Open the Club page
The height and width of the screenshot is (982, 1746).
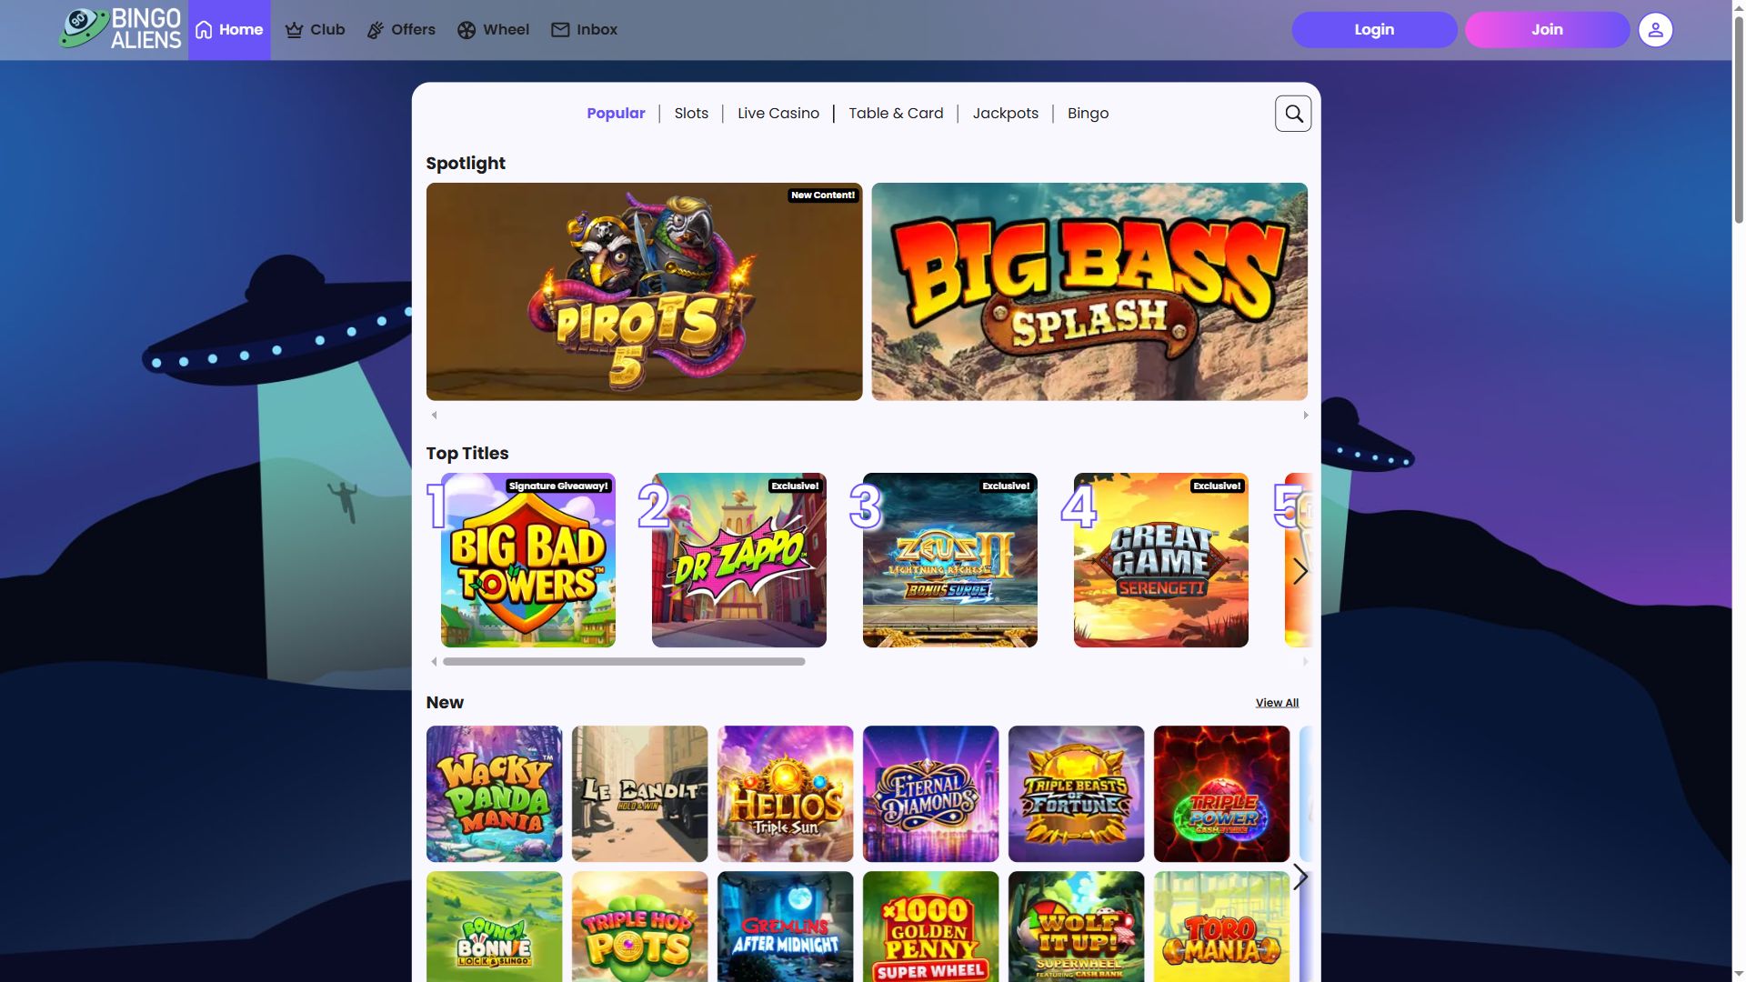coord(315,30)
